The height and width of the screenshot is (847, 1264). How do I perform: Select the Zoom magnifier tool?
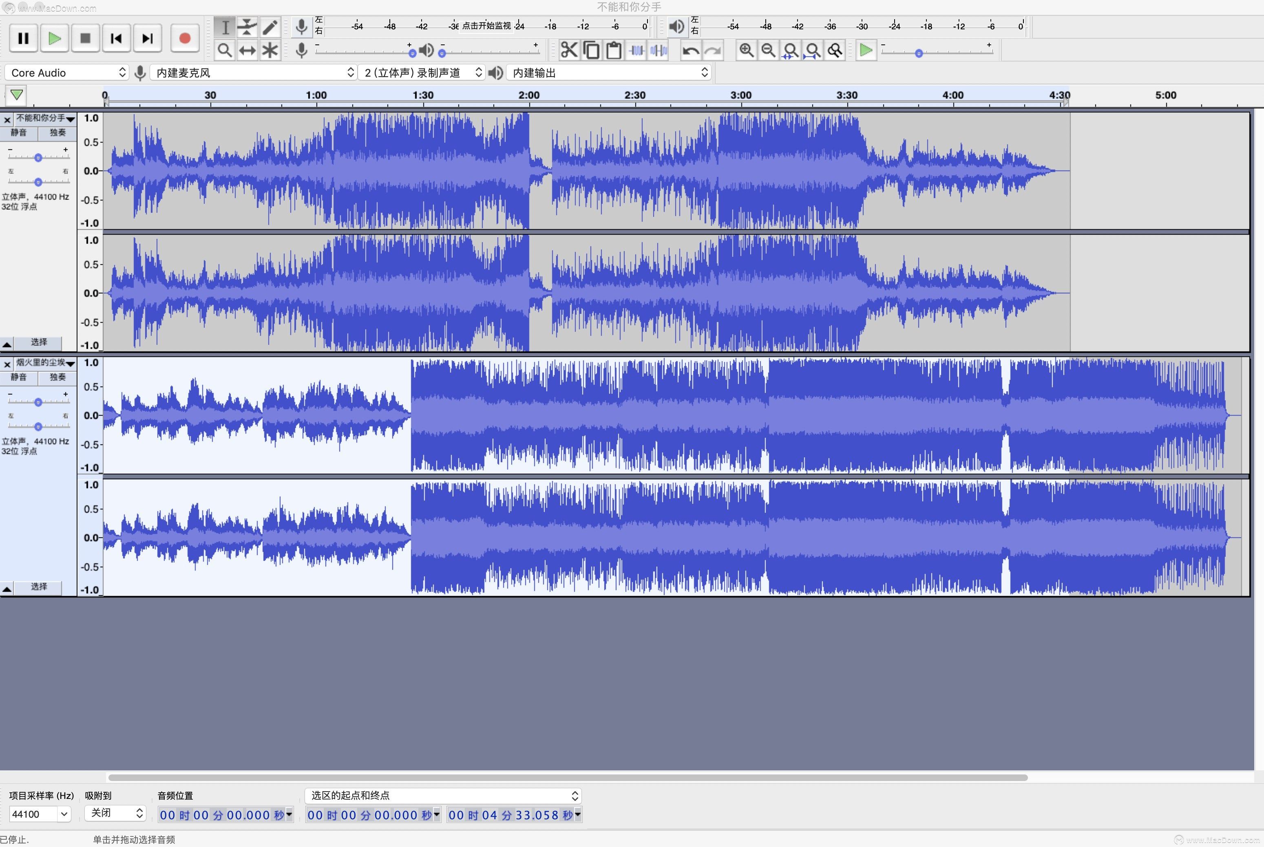(225, 51)
